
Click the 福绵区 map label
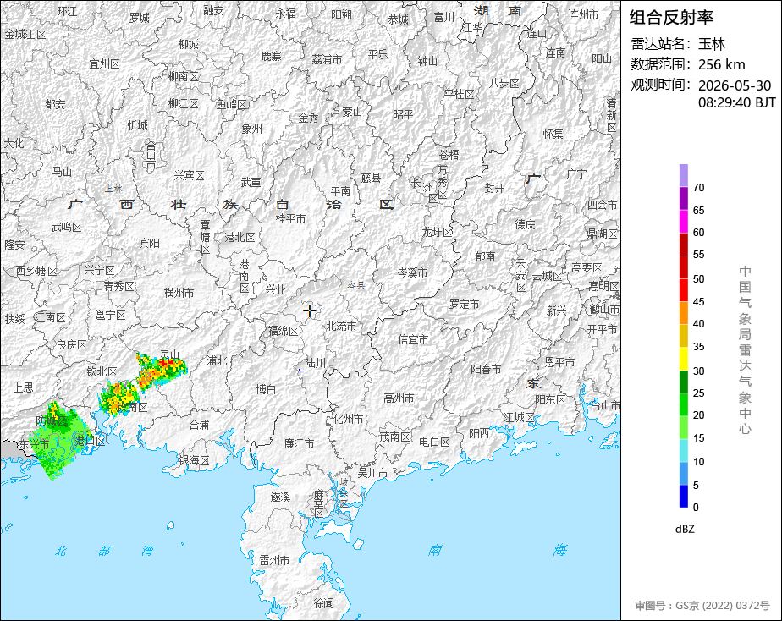(x=283, y=331)
